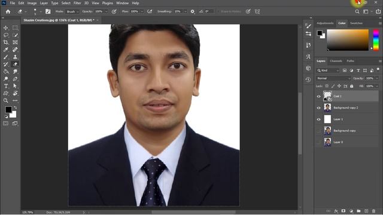Open the smoothing options gear
The height and width of the screenshot is (215, 383).
(193, 11)
